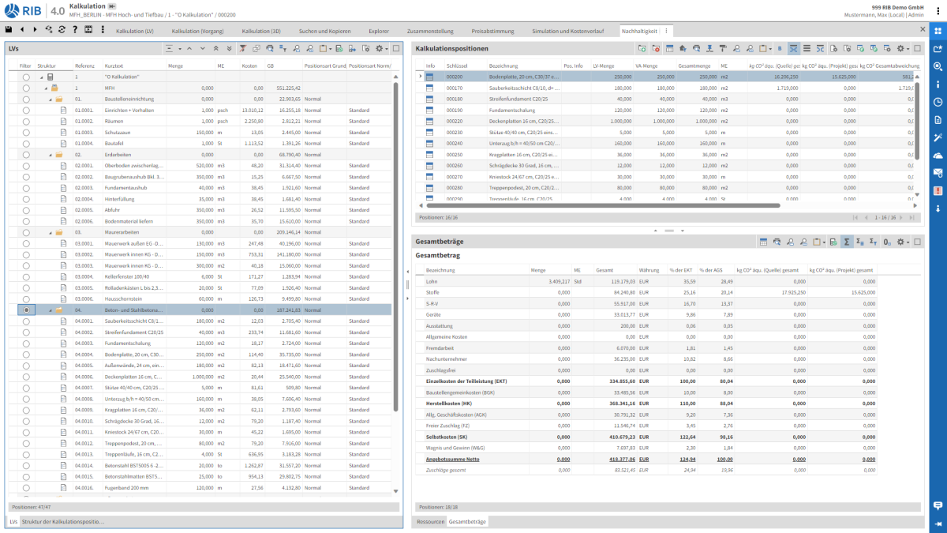The height and width of the screenshot is (533, 947).
Task: Collapse the 02. Erdarbeiten folder
Action: click(x=50, y=155)
